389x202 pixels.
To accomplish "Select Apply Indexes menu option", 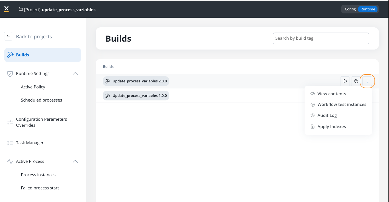I will [x=331, y=126].
